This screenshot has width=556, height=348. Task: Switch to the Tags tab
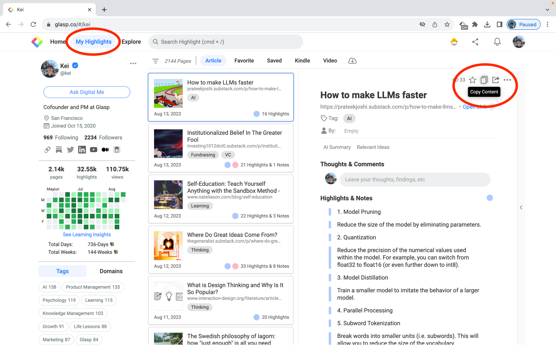click(63, 271)
